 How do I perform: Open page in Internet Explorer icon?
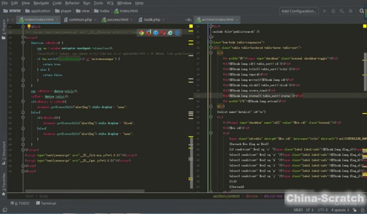point(170,33)
